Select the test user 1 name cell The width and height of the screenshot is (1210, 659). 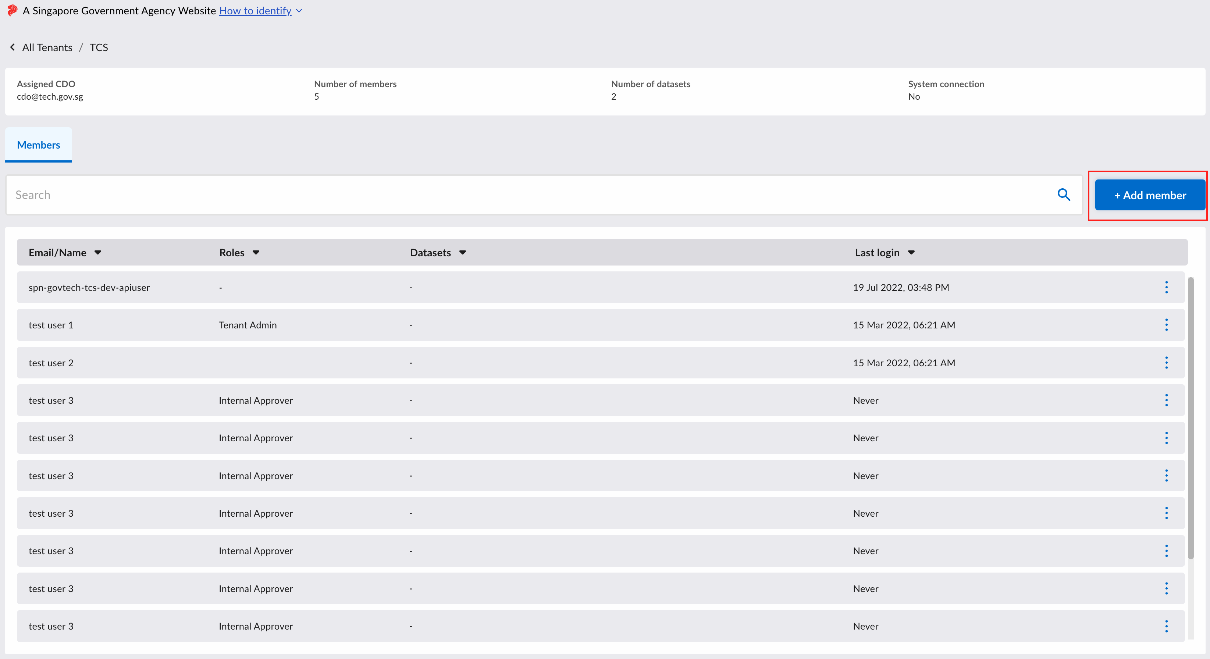click(x=51, y=325)
